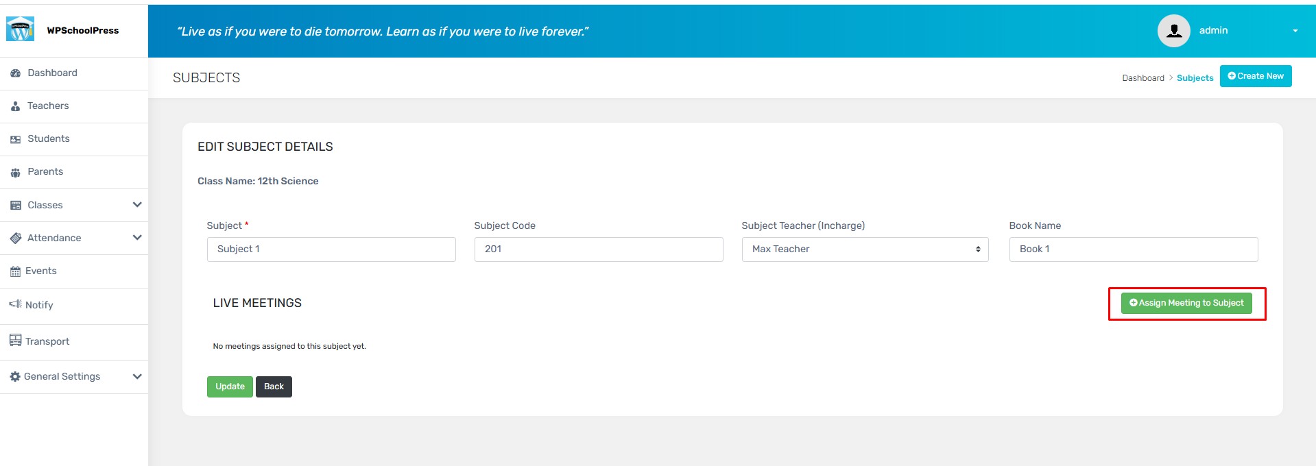Screen dimensions: 1316x466
Task: Click the admin username label
Action: 1213,30
